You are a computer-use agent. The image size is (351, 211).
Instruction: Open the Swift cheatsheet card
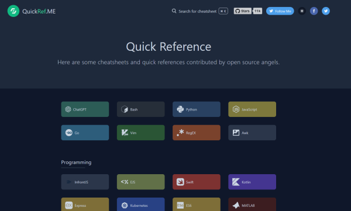coord(197,182)
